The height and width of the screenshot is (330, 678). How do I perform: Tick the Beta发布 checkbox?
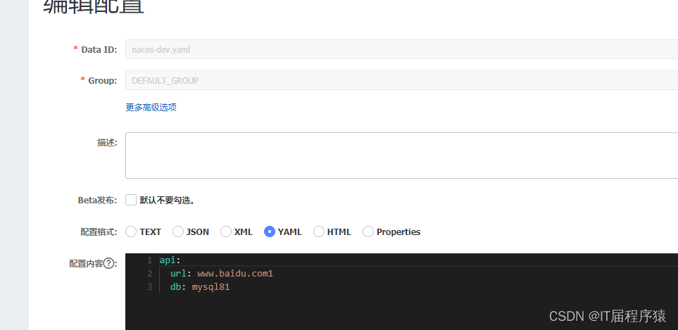tap(131, 200)
